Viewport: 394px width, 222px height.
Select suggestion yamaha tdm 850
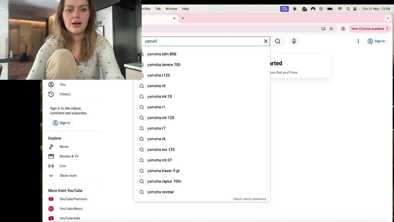[x=202, y=54]
